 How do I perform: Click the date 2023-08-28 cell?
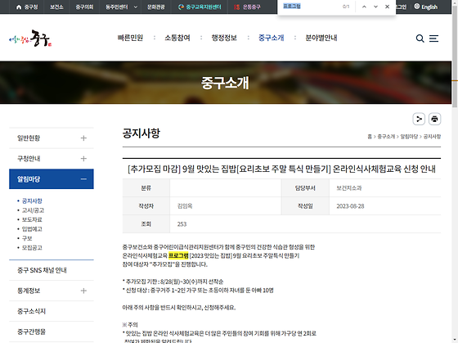[350, 206]
